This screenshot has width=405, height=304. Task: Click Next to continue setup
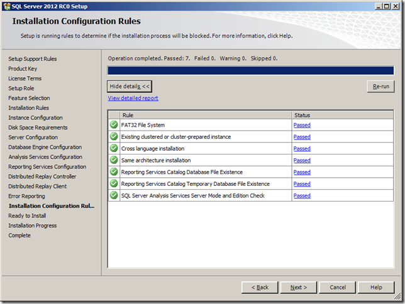299,287
